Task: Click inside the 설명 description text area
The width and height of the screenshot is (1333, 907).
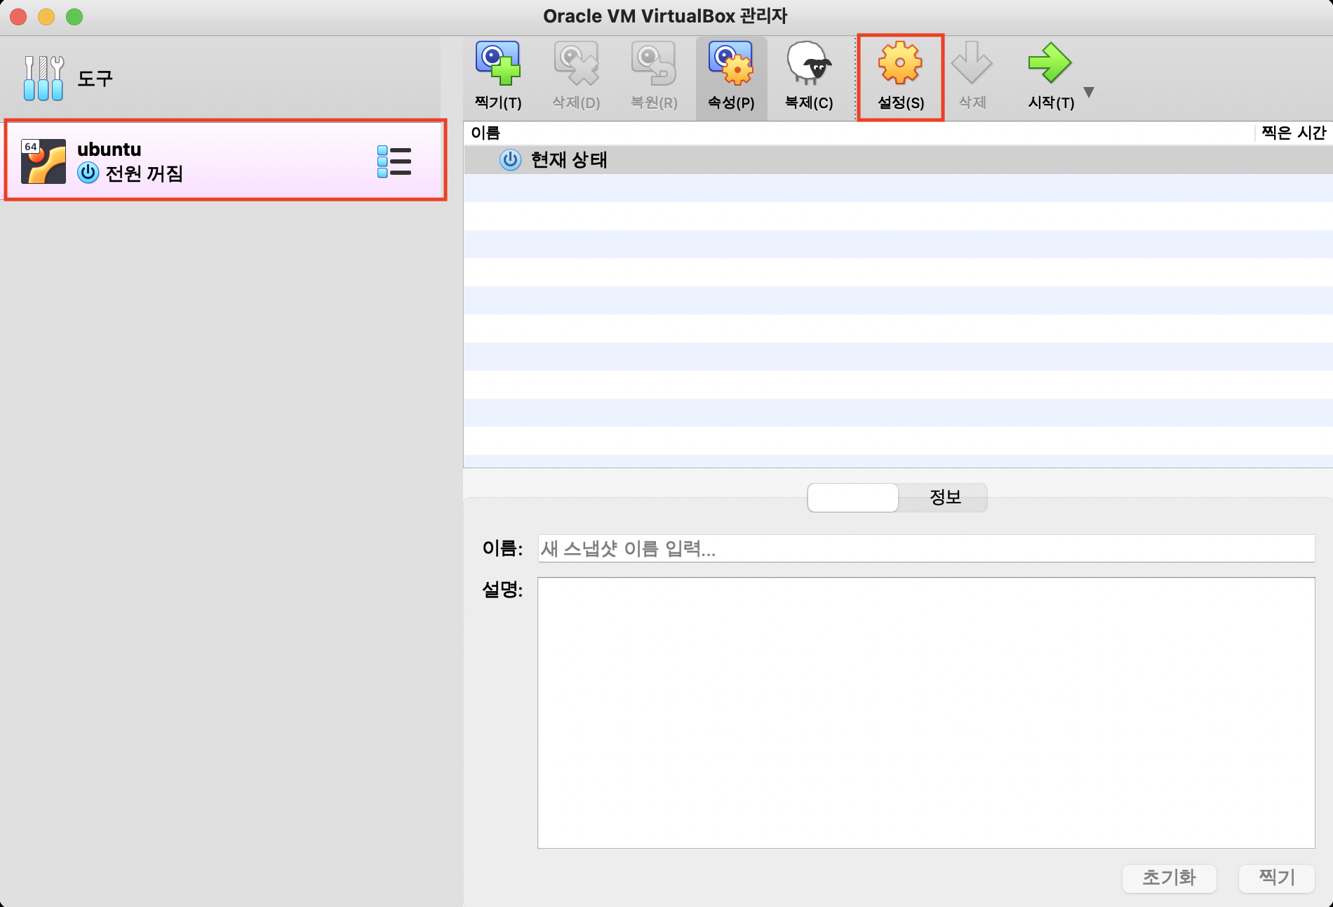Action: [926, 713]
